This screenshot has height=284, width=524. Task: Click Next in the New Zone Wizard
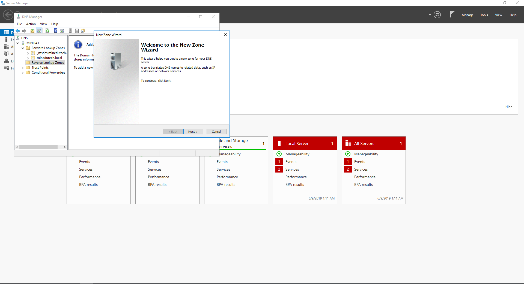(193, 132)
